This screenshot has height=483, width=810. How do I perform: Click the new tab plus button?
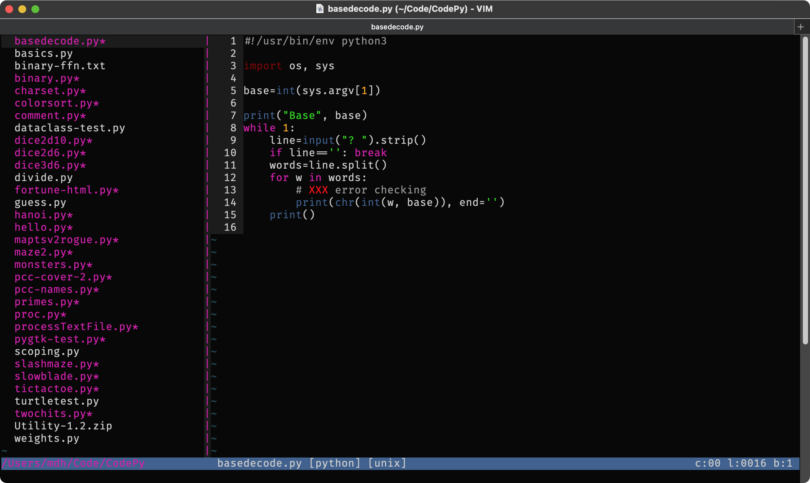click(801, 27)
